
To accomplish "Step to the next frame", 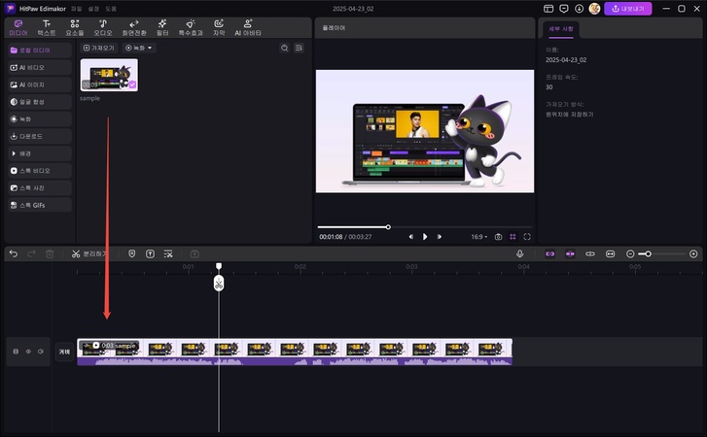I will pos(440,237).
